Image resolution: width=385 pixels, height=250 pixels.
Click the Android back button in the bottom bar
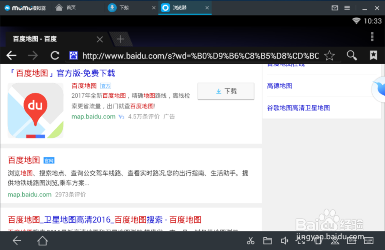tap(17, 241)
